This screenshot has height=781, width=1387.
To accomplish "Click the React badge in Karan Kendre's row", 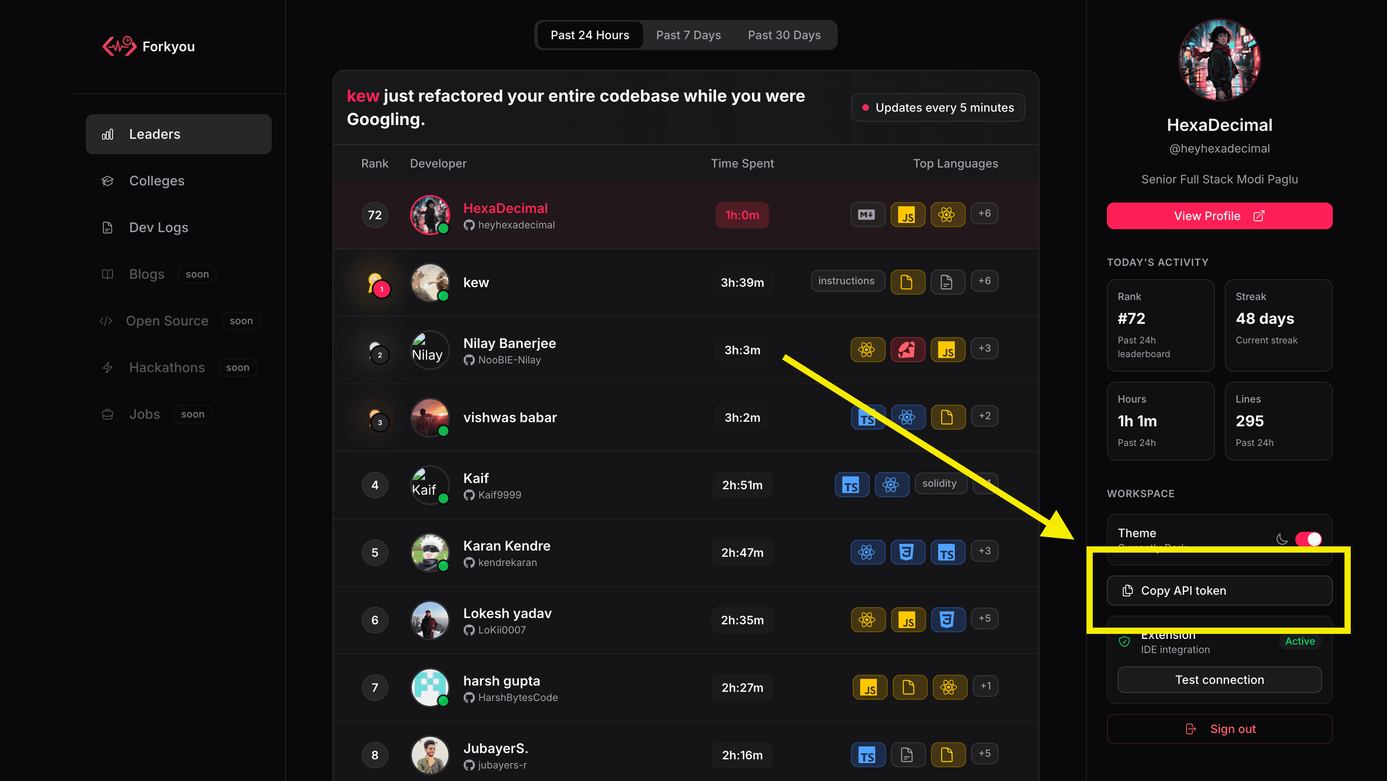I will click(867, 552).
